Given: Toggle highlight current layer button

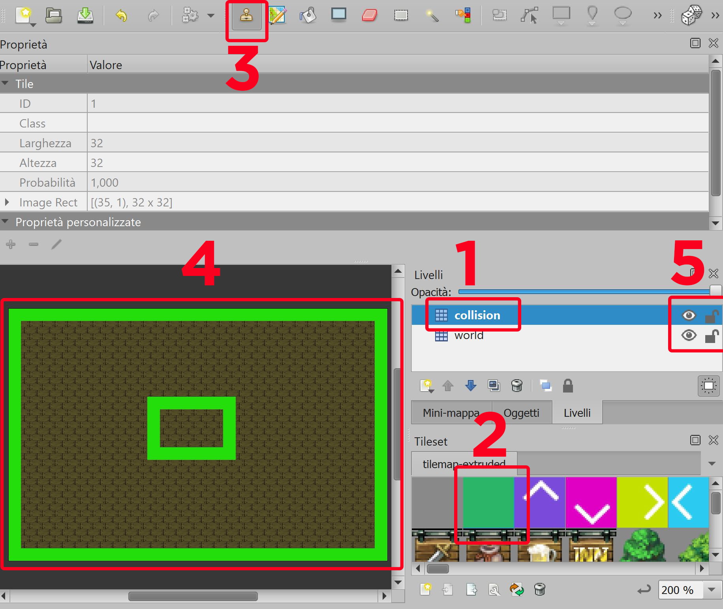Looking at the screenshot, I should 709,386.
